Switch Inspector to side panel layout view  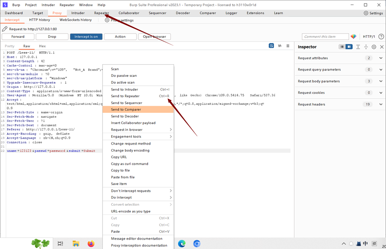point(349,47)
